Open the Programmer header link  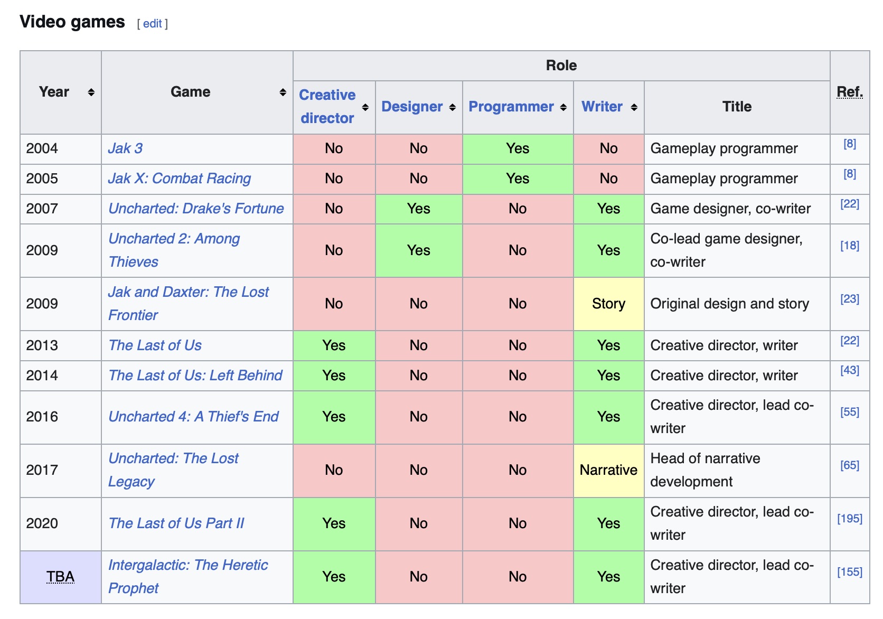click(511, 107)
